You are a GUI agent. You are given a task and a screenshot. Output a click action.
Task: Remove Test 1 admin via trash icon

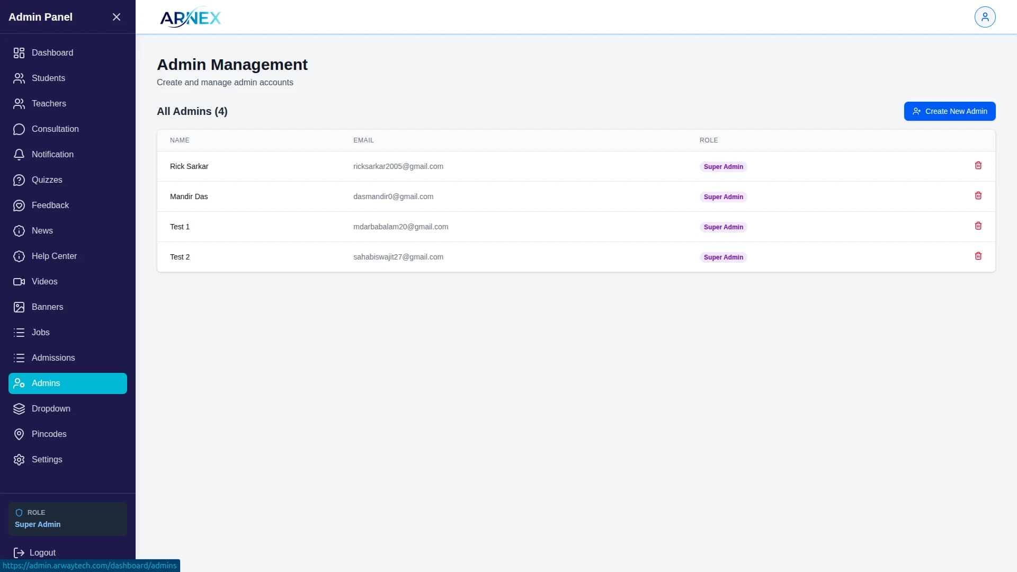(978, 226)
